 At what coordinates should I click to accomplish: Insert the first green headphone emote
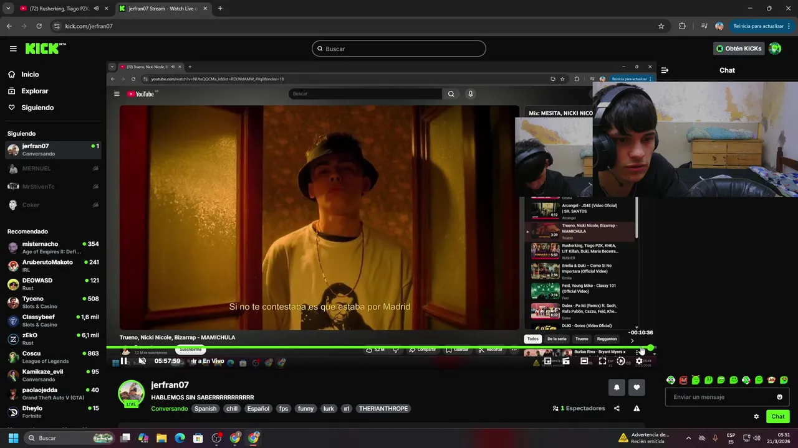tap(671, 380)
